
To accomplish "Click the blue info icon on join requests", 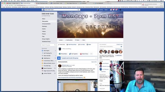I will [x=59, y=58].
